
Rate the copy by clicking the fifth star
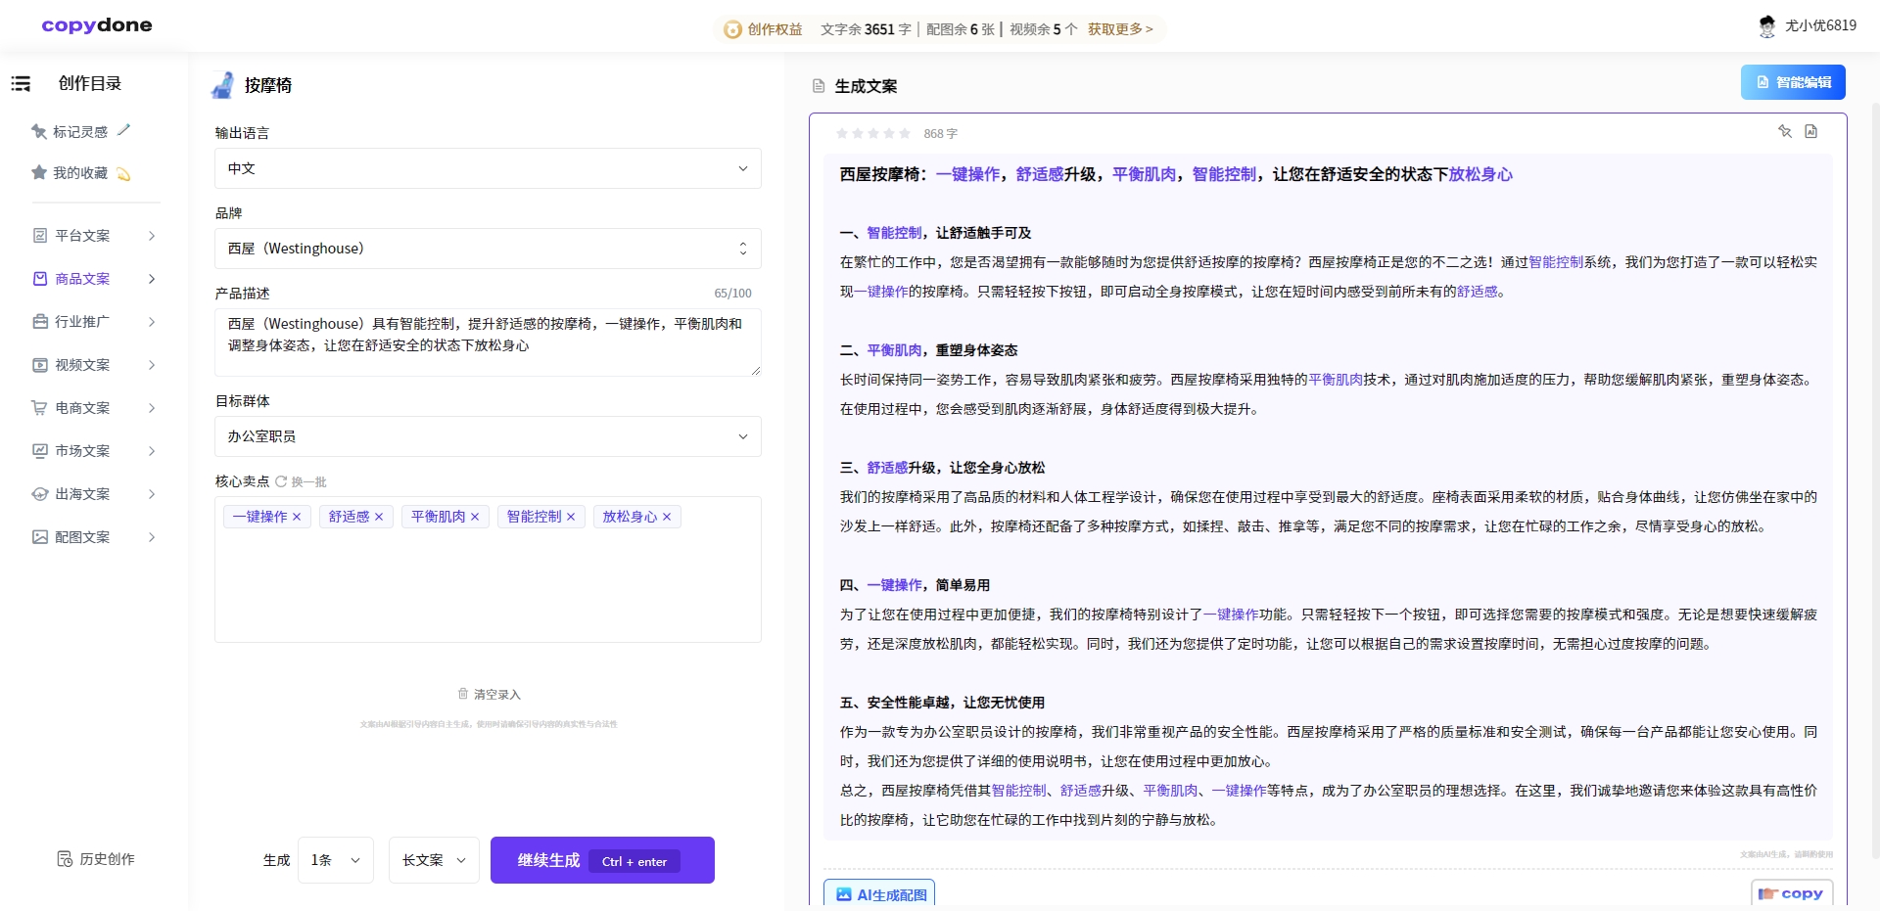(906, 134)
